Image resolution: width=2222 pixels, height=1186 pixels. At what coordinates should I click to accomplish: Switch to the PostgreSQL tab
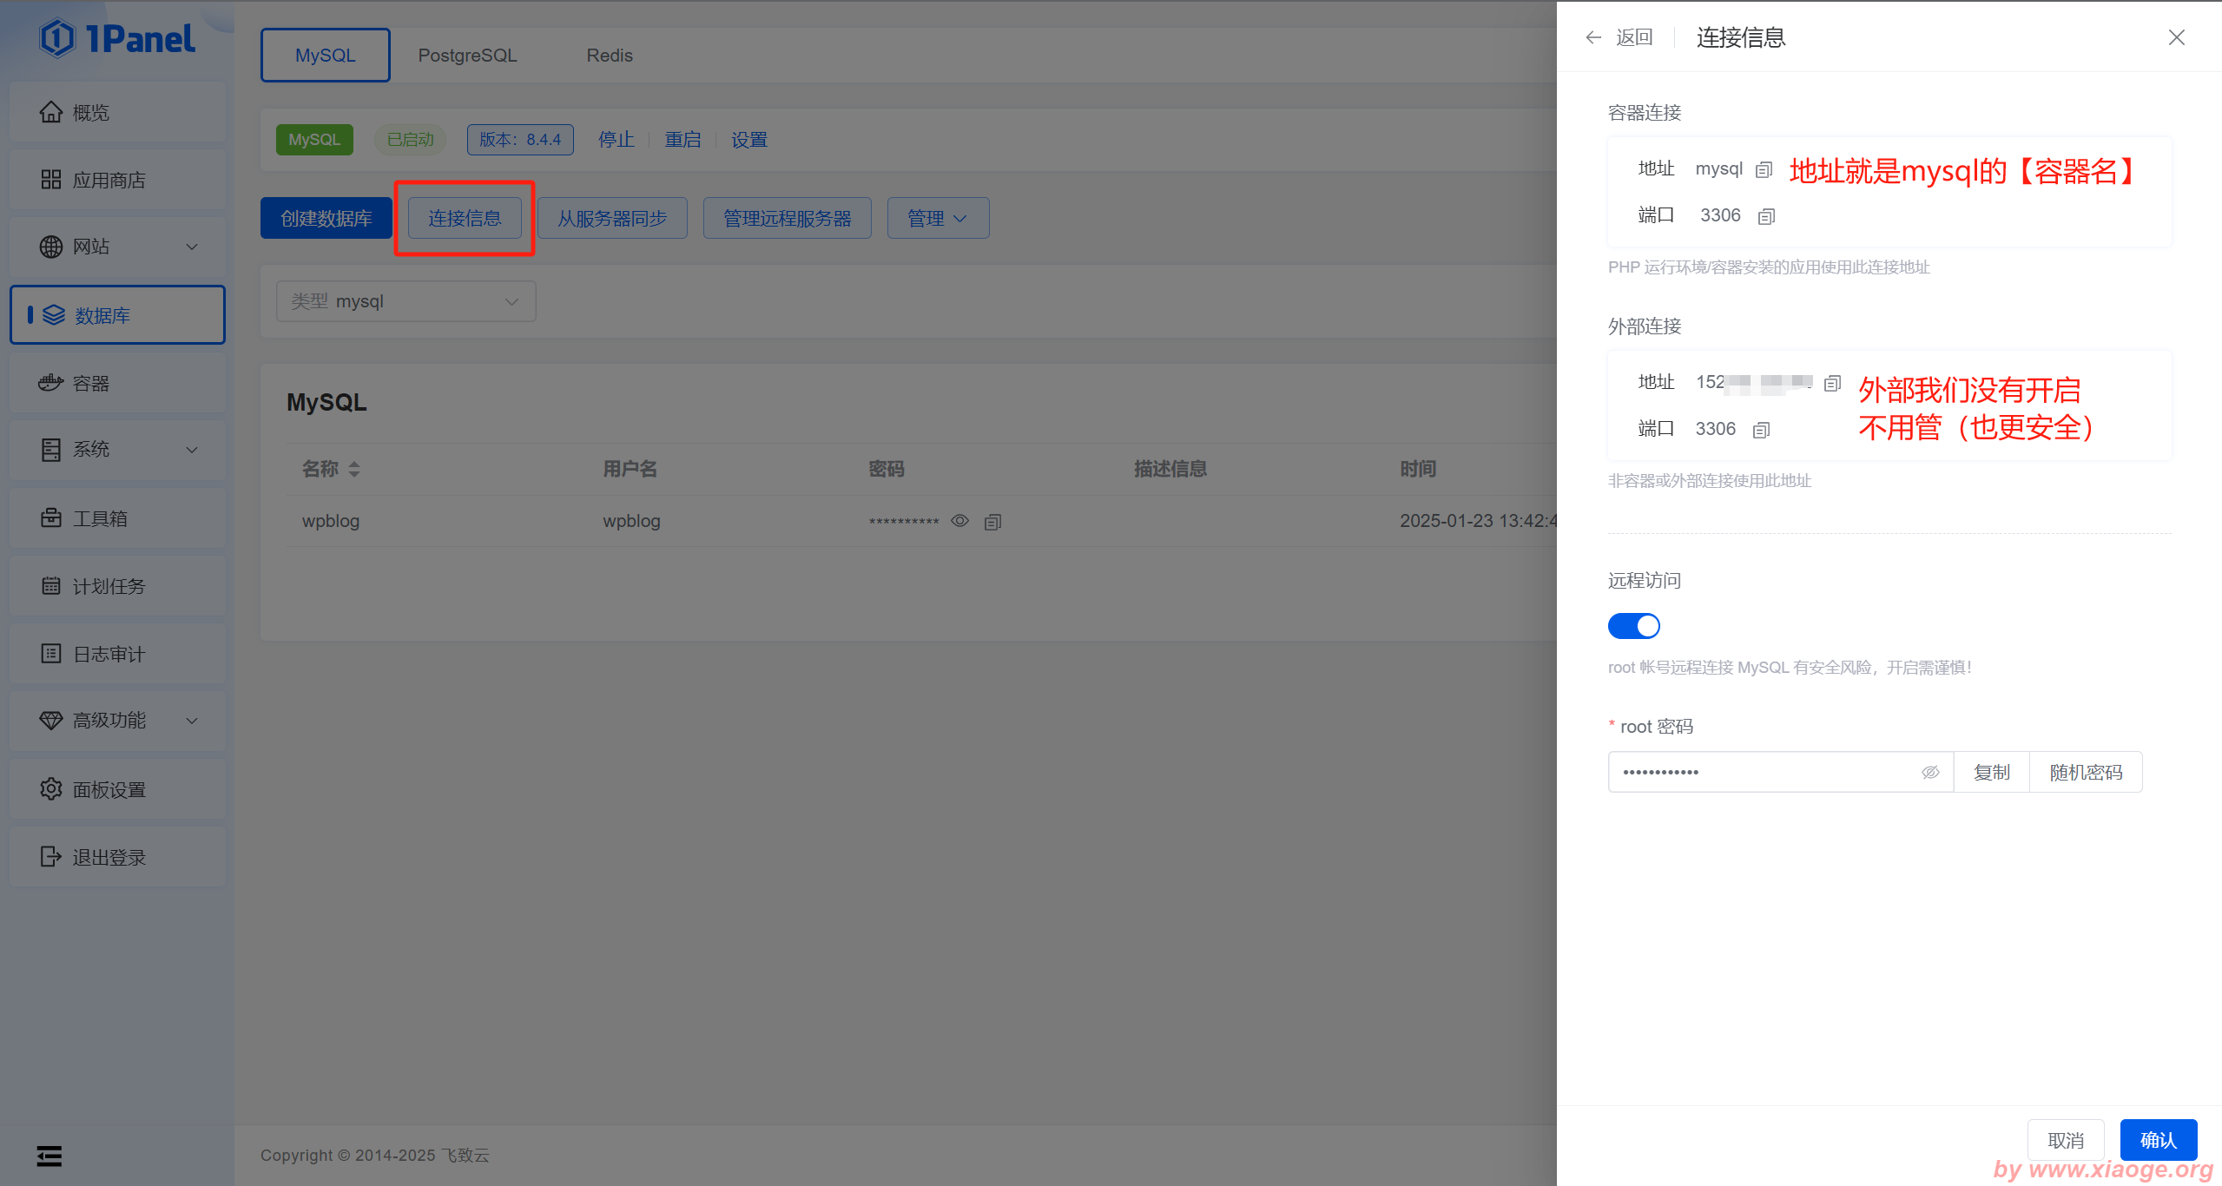pyautogui.click(x=467, y=56)
